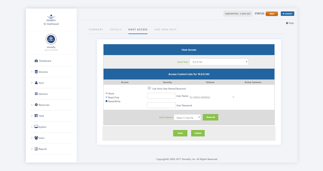The height and width of the screenshot is (171, 323).
Task: Click the Reports document icon
Action: point(36,149)
